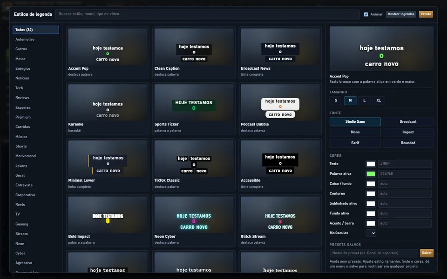Choose the Bold Impact style card

coord(108,220)
